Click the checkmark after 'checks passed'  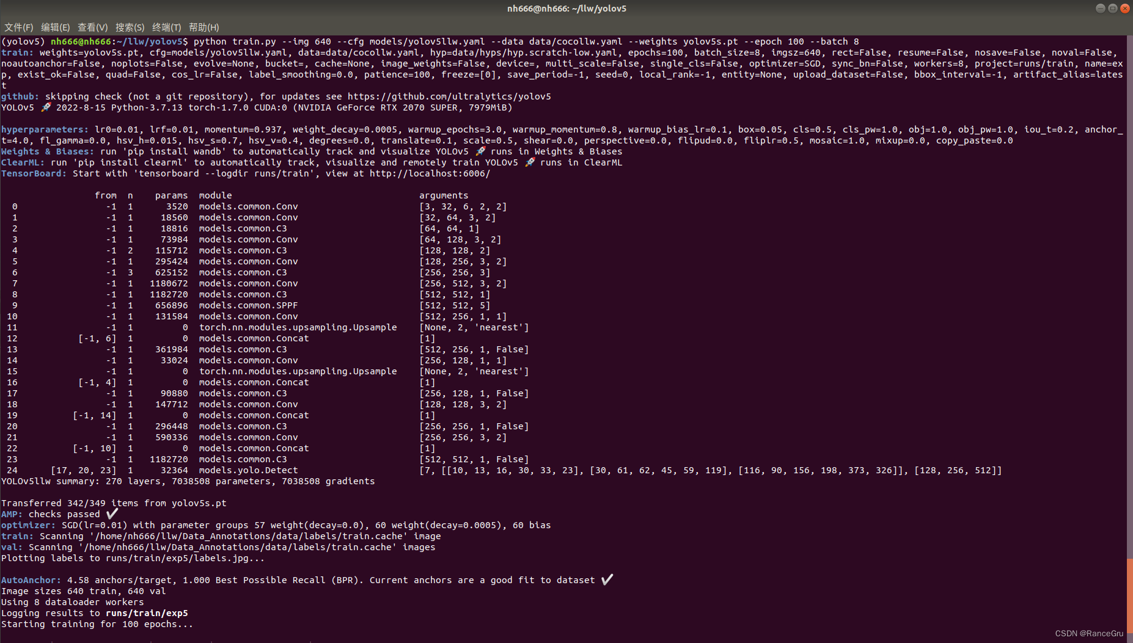pos(112,514)
